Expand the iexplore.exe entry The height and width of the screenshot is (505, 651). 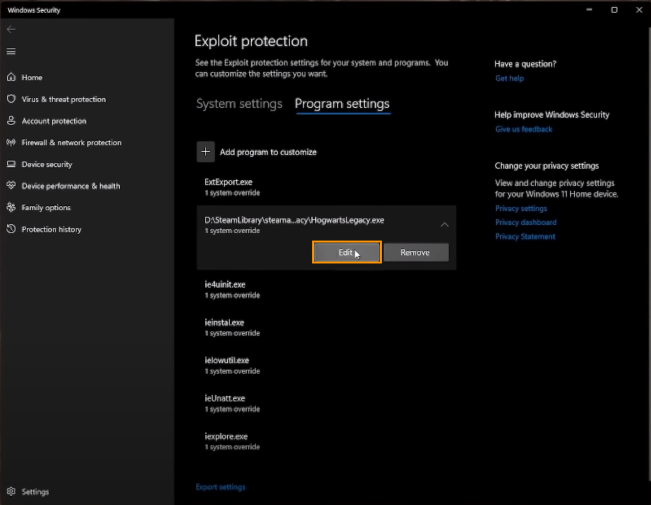point(326,441)
